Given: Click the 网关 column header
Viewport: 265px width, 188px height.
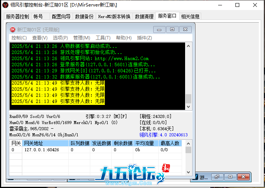Looking at the screenshot, I should coord(16,143).
